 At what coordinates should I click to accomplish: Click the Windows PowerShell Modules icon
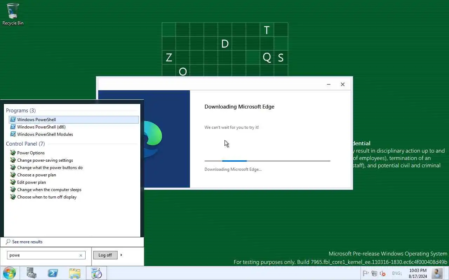point(13,134)
